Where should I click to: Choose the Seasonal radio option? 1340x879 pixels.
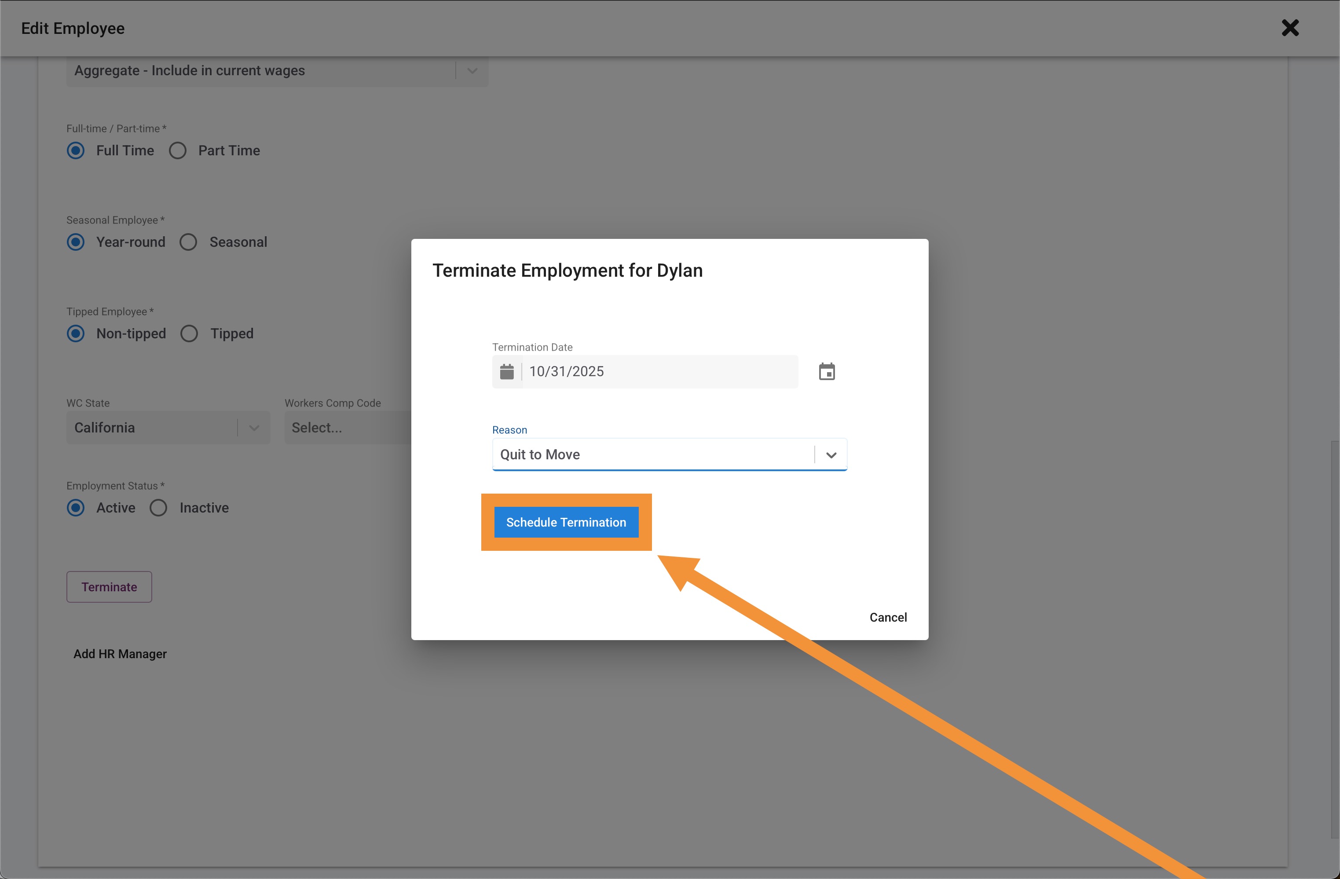[189, 242]
